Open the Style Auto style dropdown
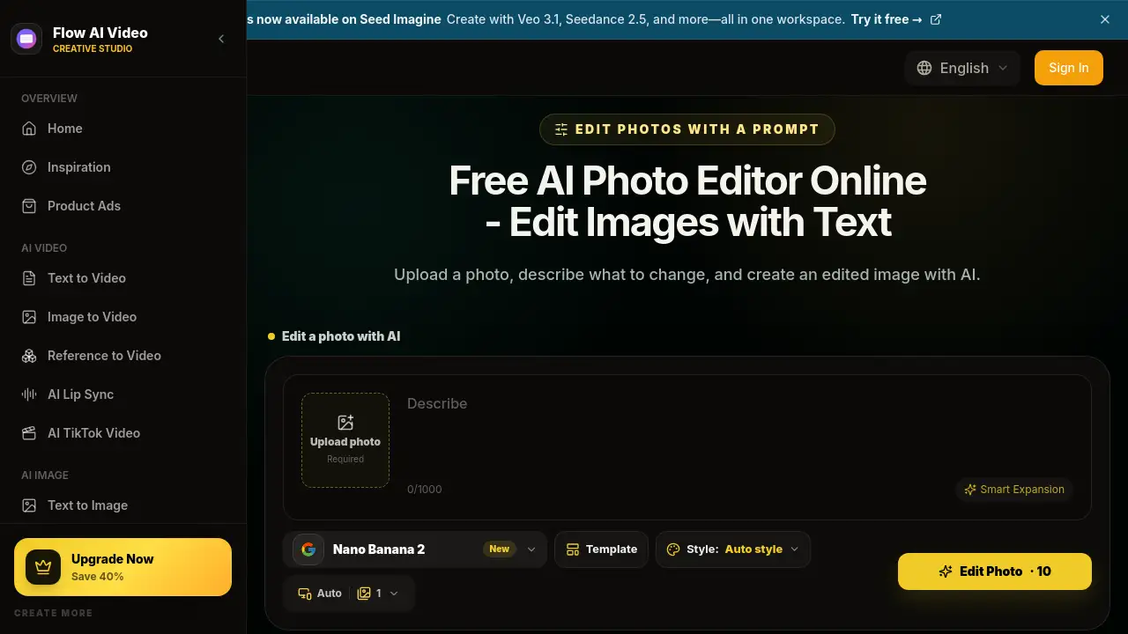Screen dimensions: 1128x634 click(x=733, y=549)
